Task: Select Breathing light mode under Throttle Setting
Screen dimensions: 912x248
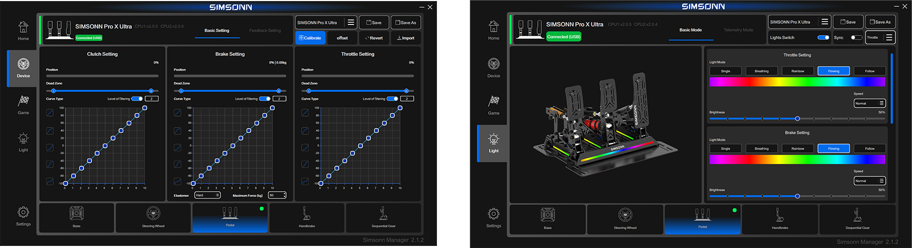Action: coord(762,71)
